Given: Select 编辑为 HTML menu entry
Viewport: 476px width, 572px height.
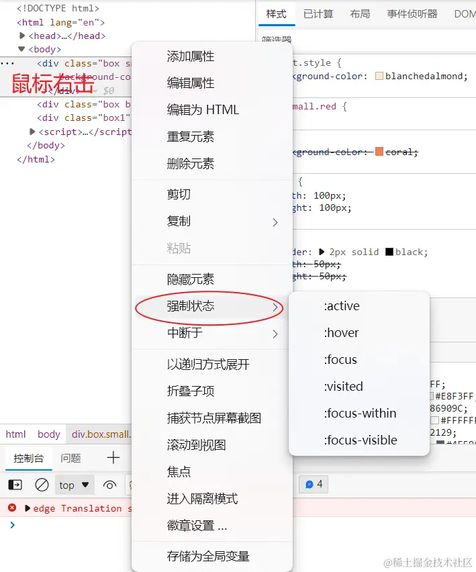Looking at the screenshot, I should pyautogui.click(x=203, y=110).
